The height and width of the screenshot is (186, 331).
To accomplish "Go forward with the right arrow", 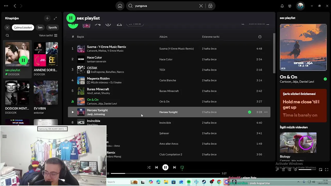I will coord(21,6).
